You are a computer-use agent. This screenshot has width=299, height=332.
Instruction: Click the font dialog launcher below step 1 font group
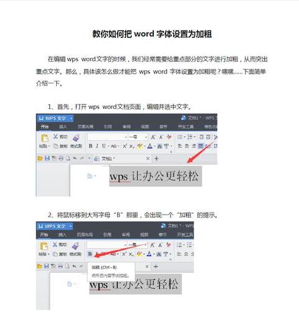point(171,152)
